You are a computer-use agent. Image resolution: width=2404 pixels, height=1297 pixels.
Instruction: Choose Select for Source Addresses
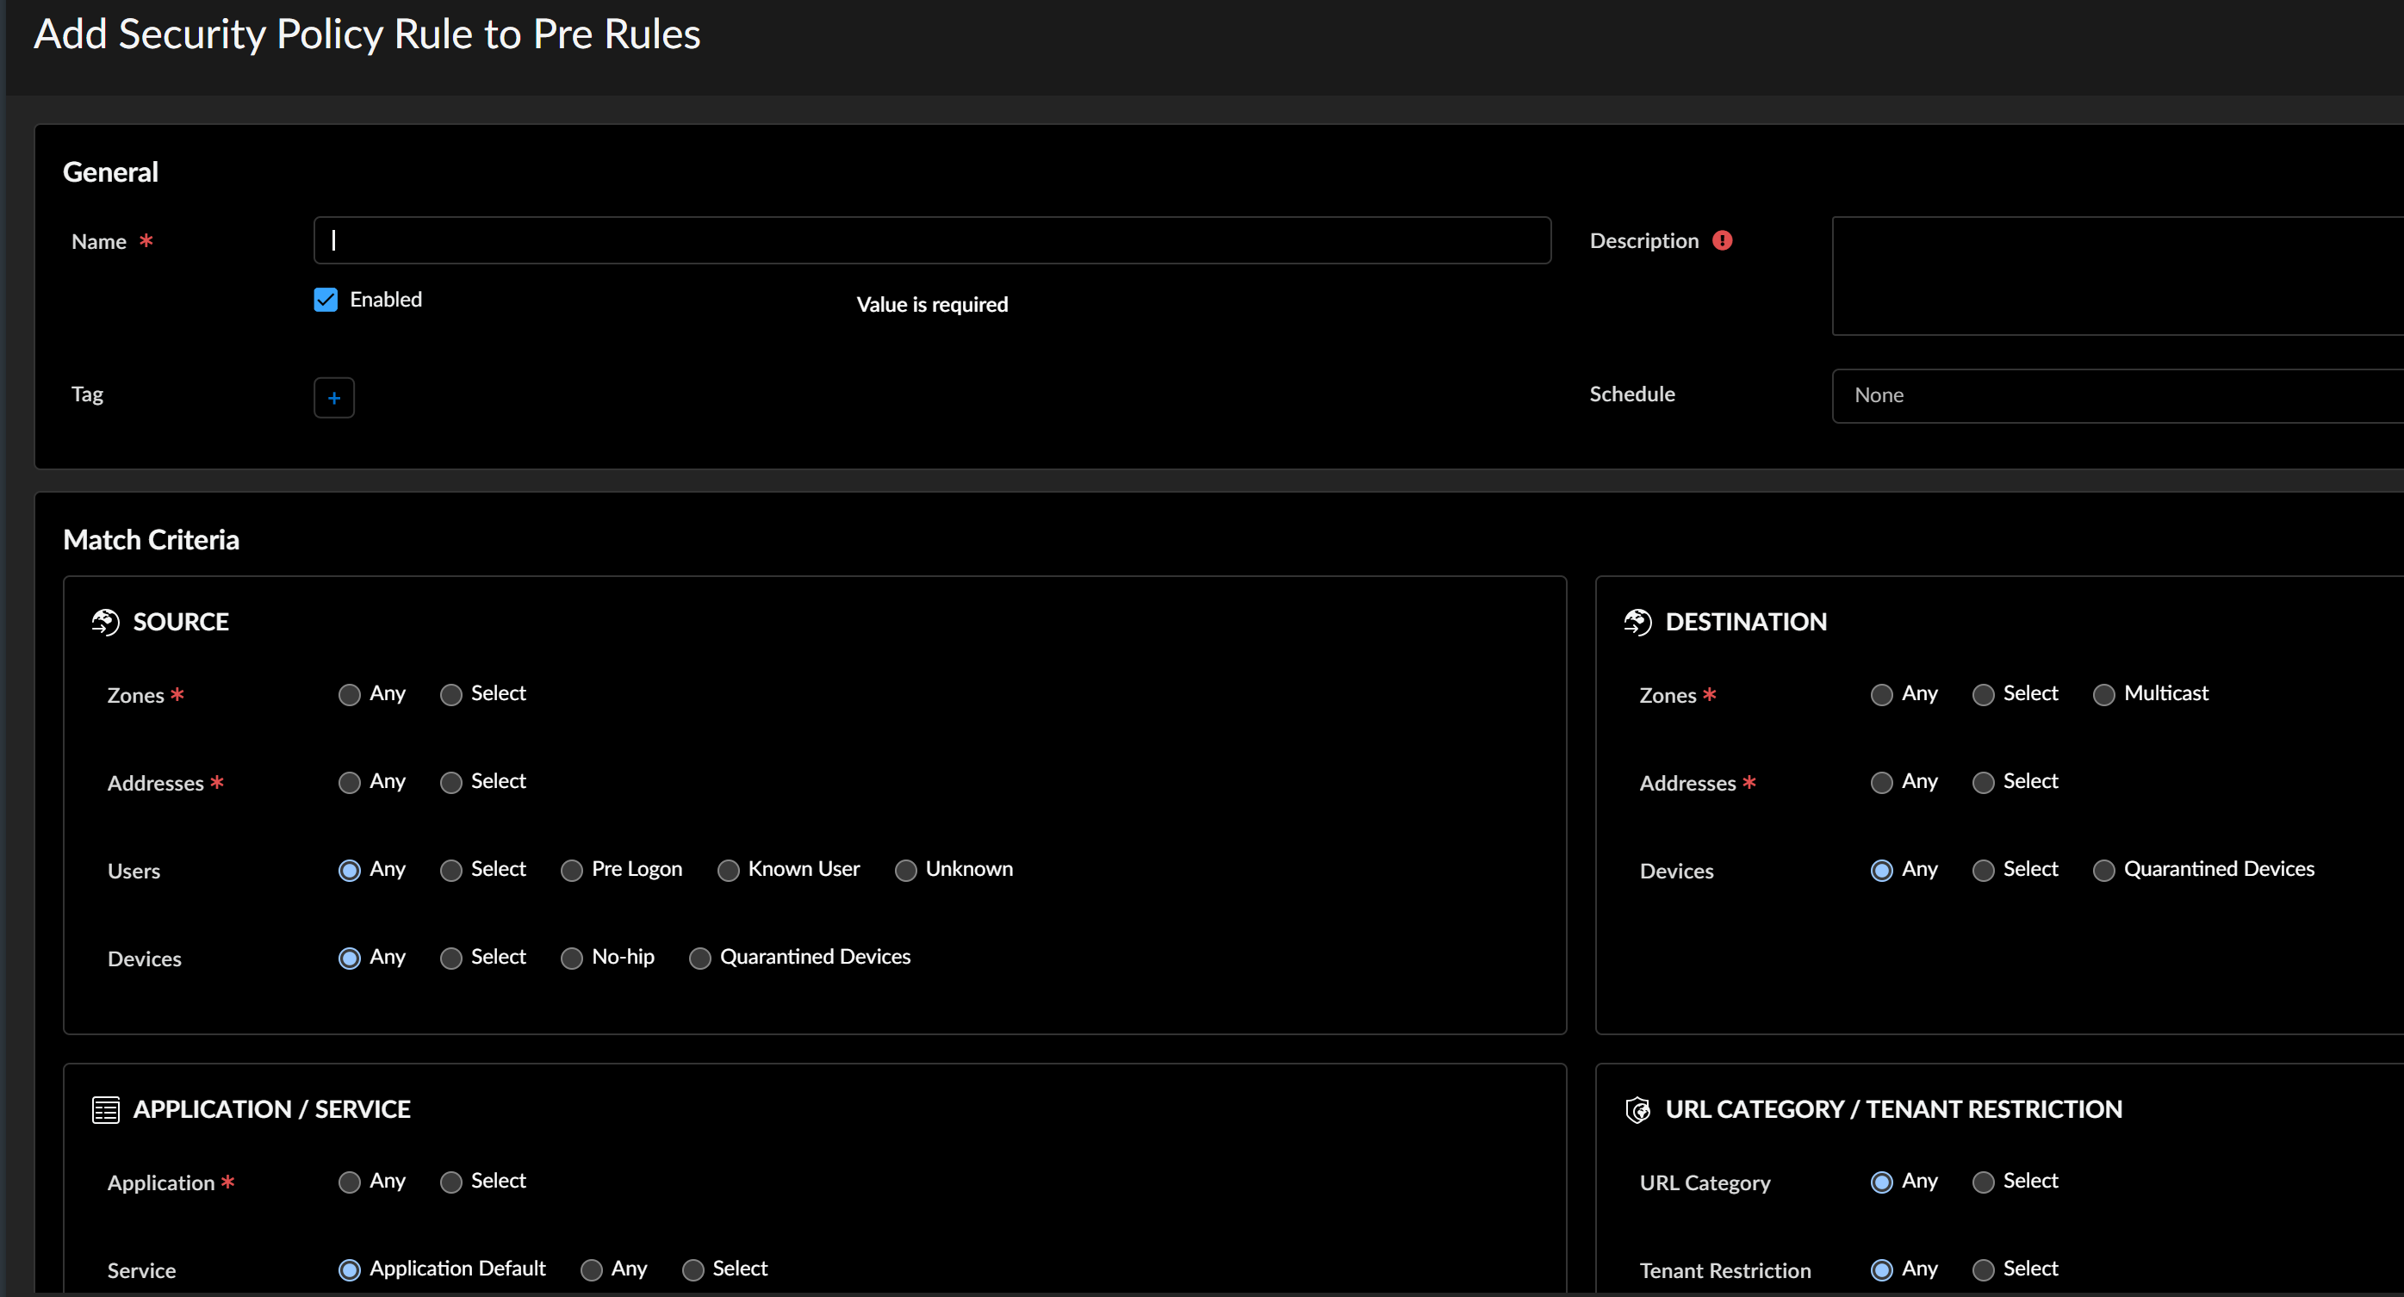click(x=450, y=783)
